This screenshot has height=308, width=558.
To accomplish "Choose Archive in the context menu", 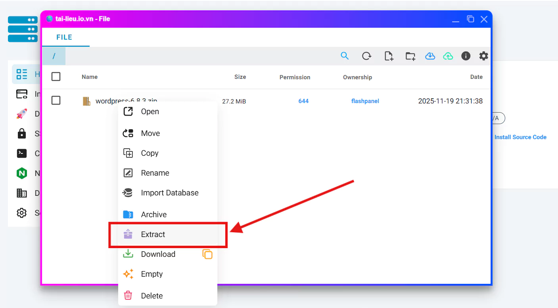I will [153, 214].
